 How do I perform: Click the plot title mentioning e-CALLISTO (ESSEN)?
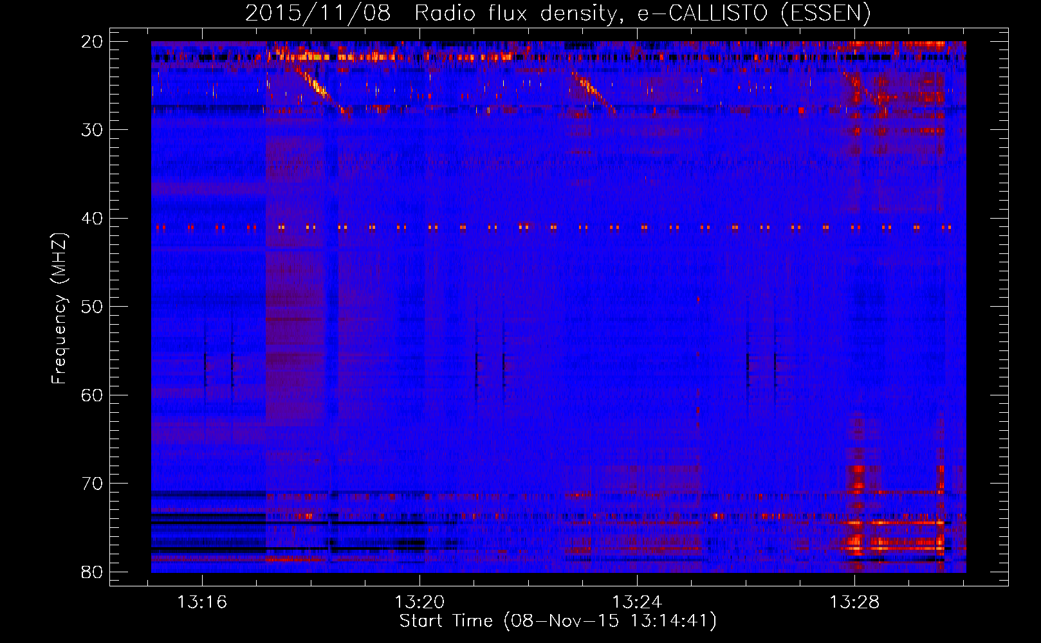point(558,14)
